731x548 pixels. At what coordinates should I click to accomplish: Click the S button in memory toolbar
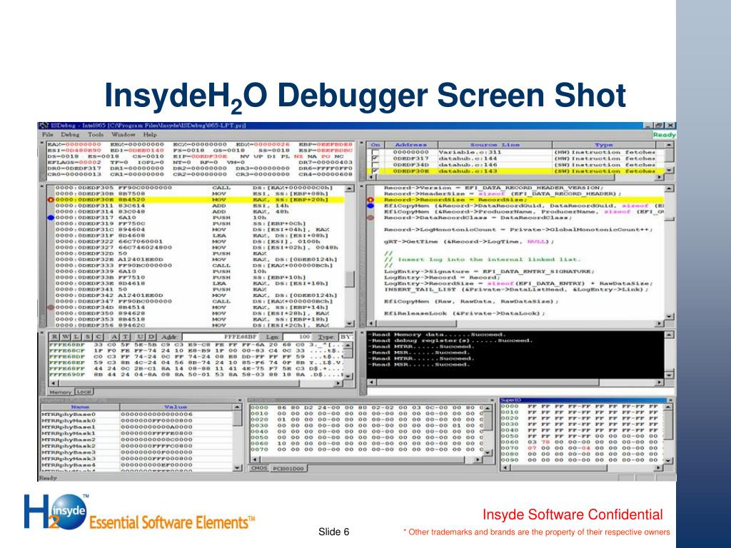pos(87,337)
